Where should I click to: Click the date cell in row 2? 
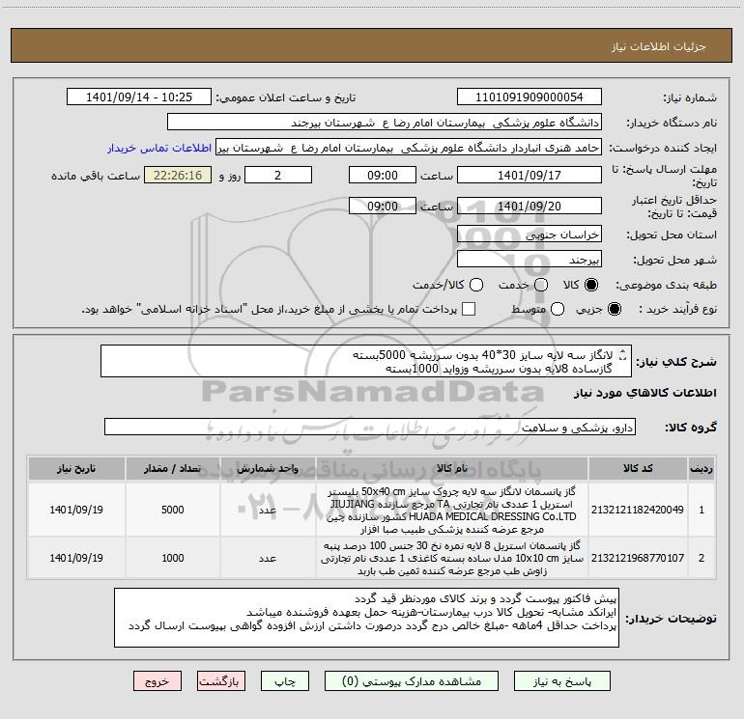click(x=76, y=558)
